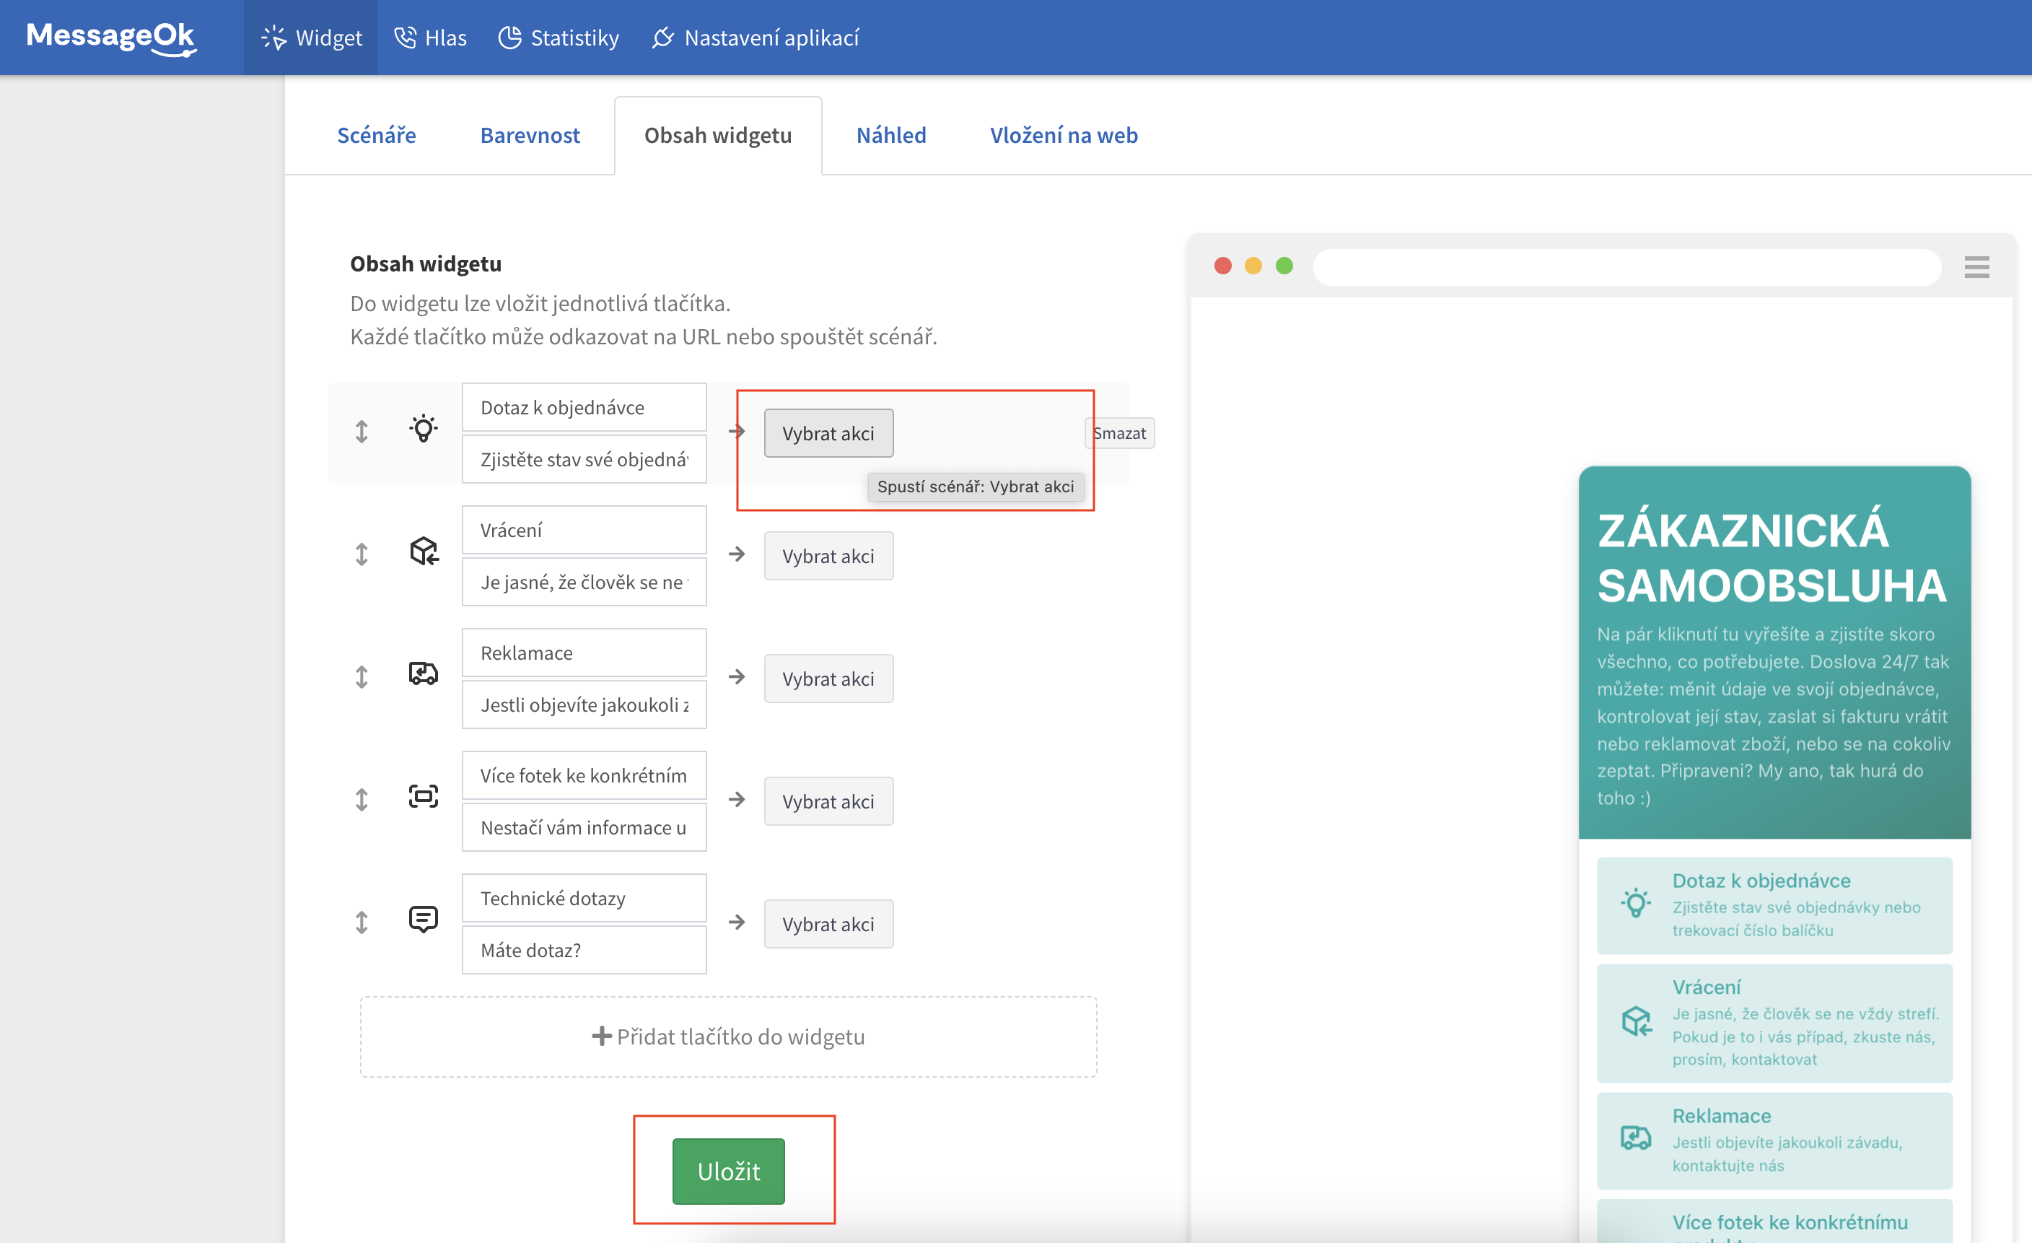Open the Náhled tab

(x=890, y=135)
